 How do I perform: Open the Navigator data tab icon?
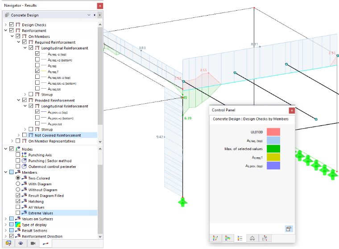[x=8, y=243]
